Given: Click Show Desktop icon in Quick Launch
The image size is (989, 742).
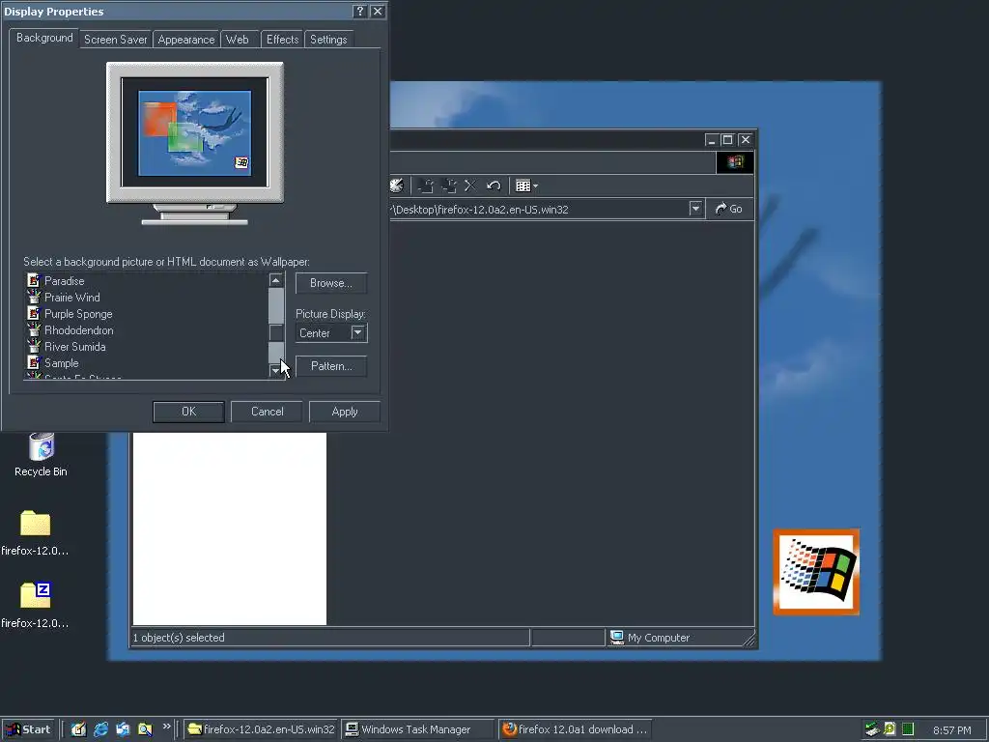Looking at the screenshot, I should [78, 729].
